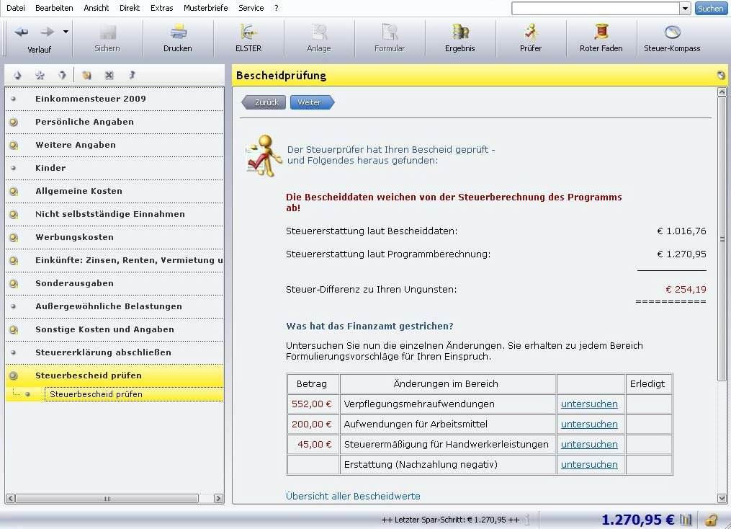The image size is (731, 529).
Task: Select Steuerbescheid prüfen child item
Action: (134, 394)
